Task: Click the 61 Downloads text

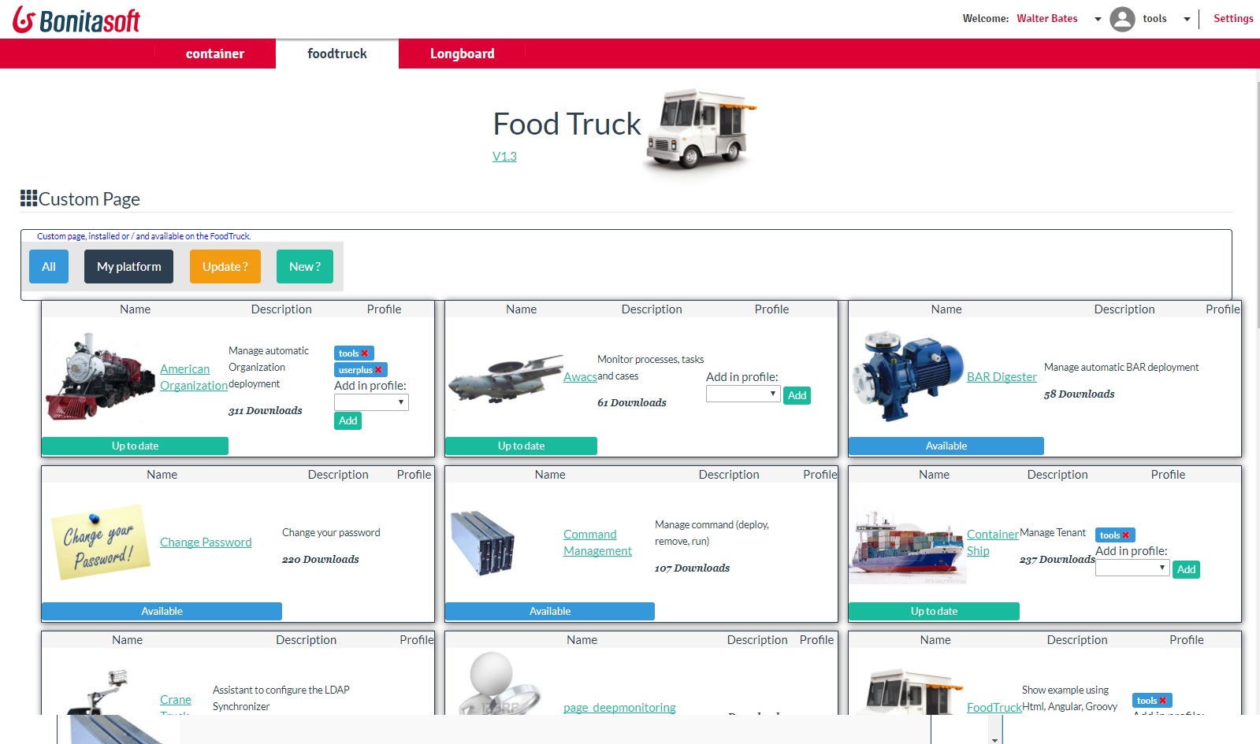Action: [632, 402]
